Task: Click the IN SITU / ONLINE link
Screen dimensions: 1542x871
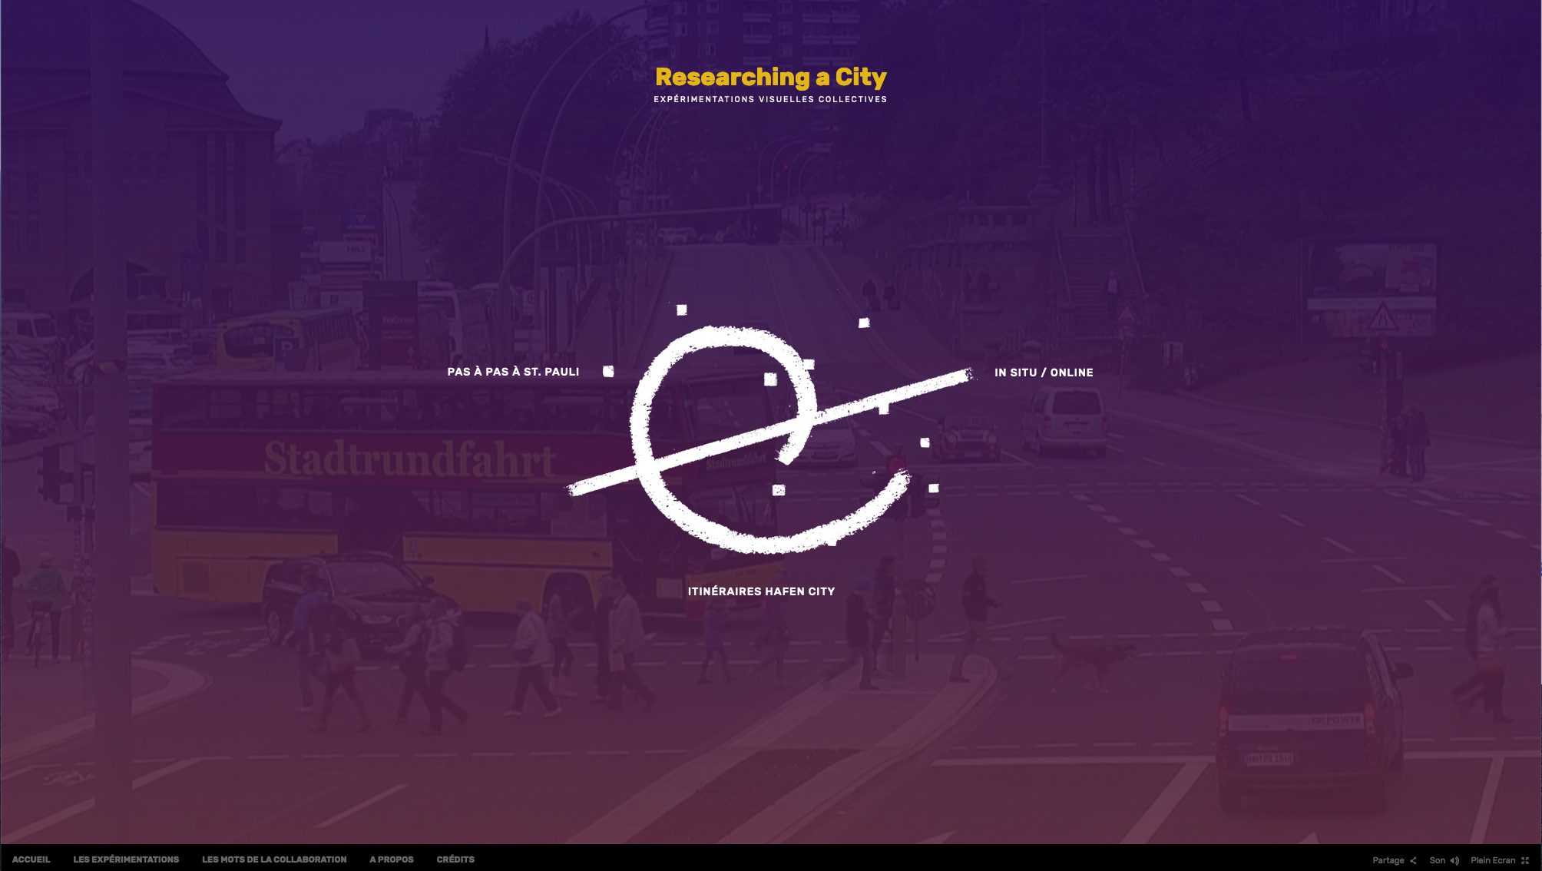Action: (1044, 373)
